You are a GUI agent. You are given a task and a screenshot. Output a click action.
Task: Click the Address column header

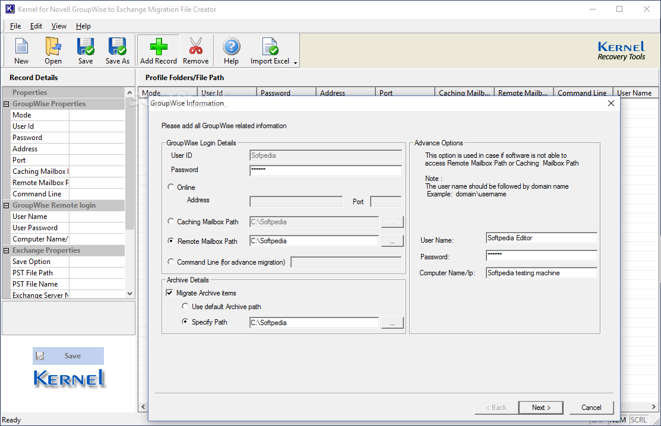click(346, 93)
